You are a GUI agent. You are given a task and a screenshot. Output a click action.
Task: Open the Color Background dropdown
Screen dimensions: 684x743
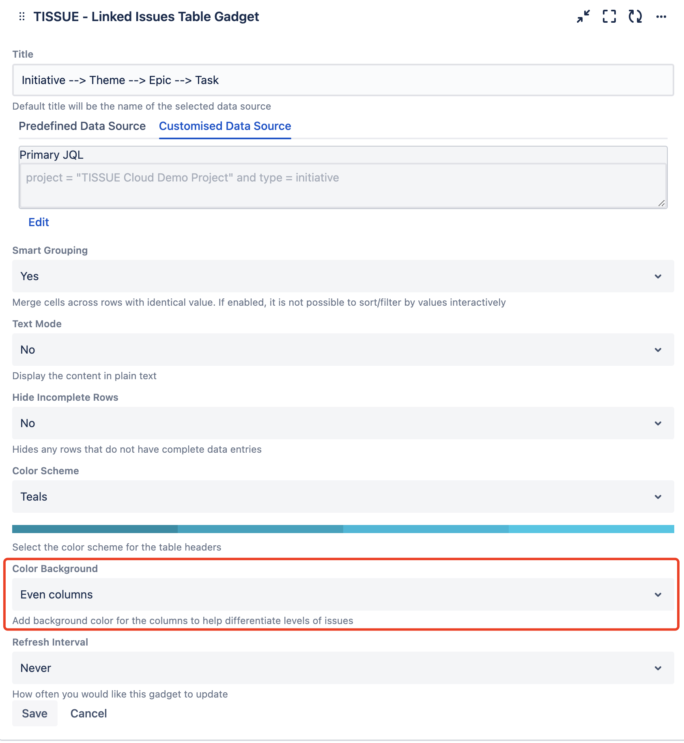pyautogui.click(x=343, y=594)
